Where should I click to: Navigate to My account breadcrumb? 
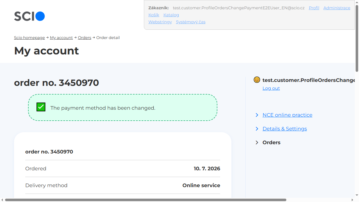61,38
